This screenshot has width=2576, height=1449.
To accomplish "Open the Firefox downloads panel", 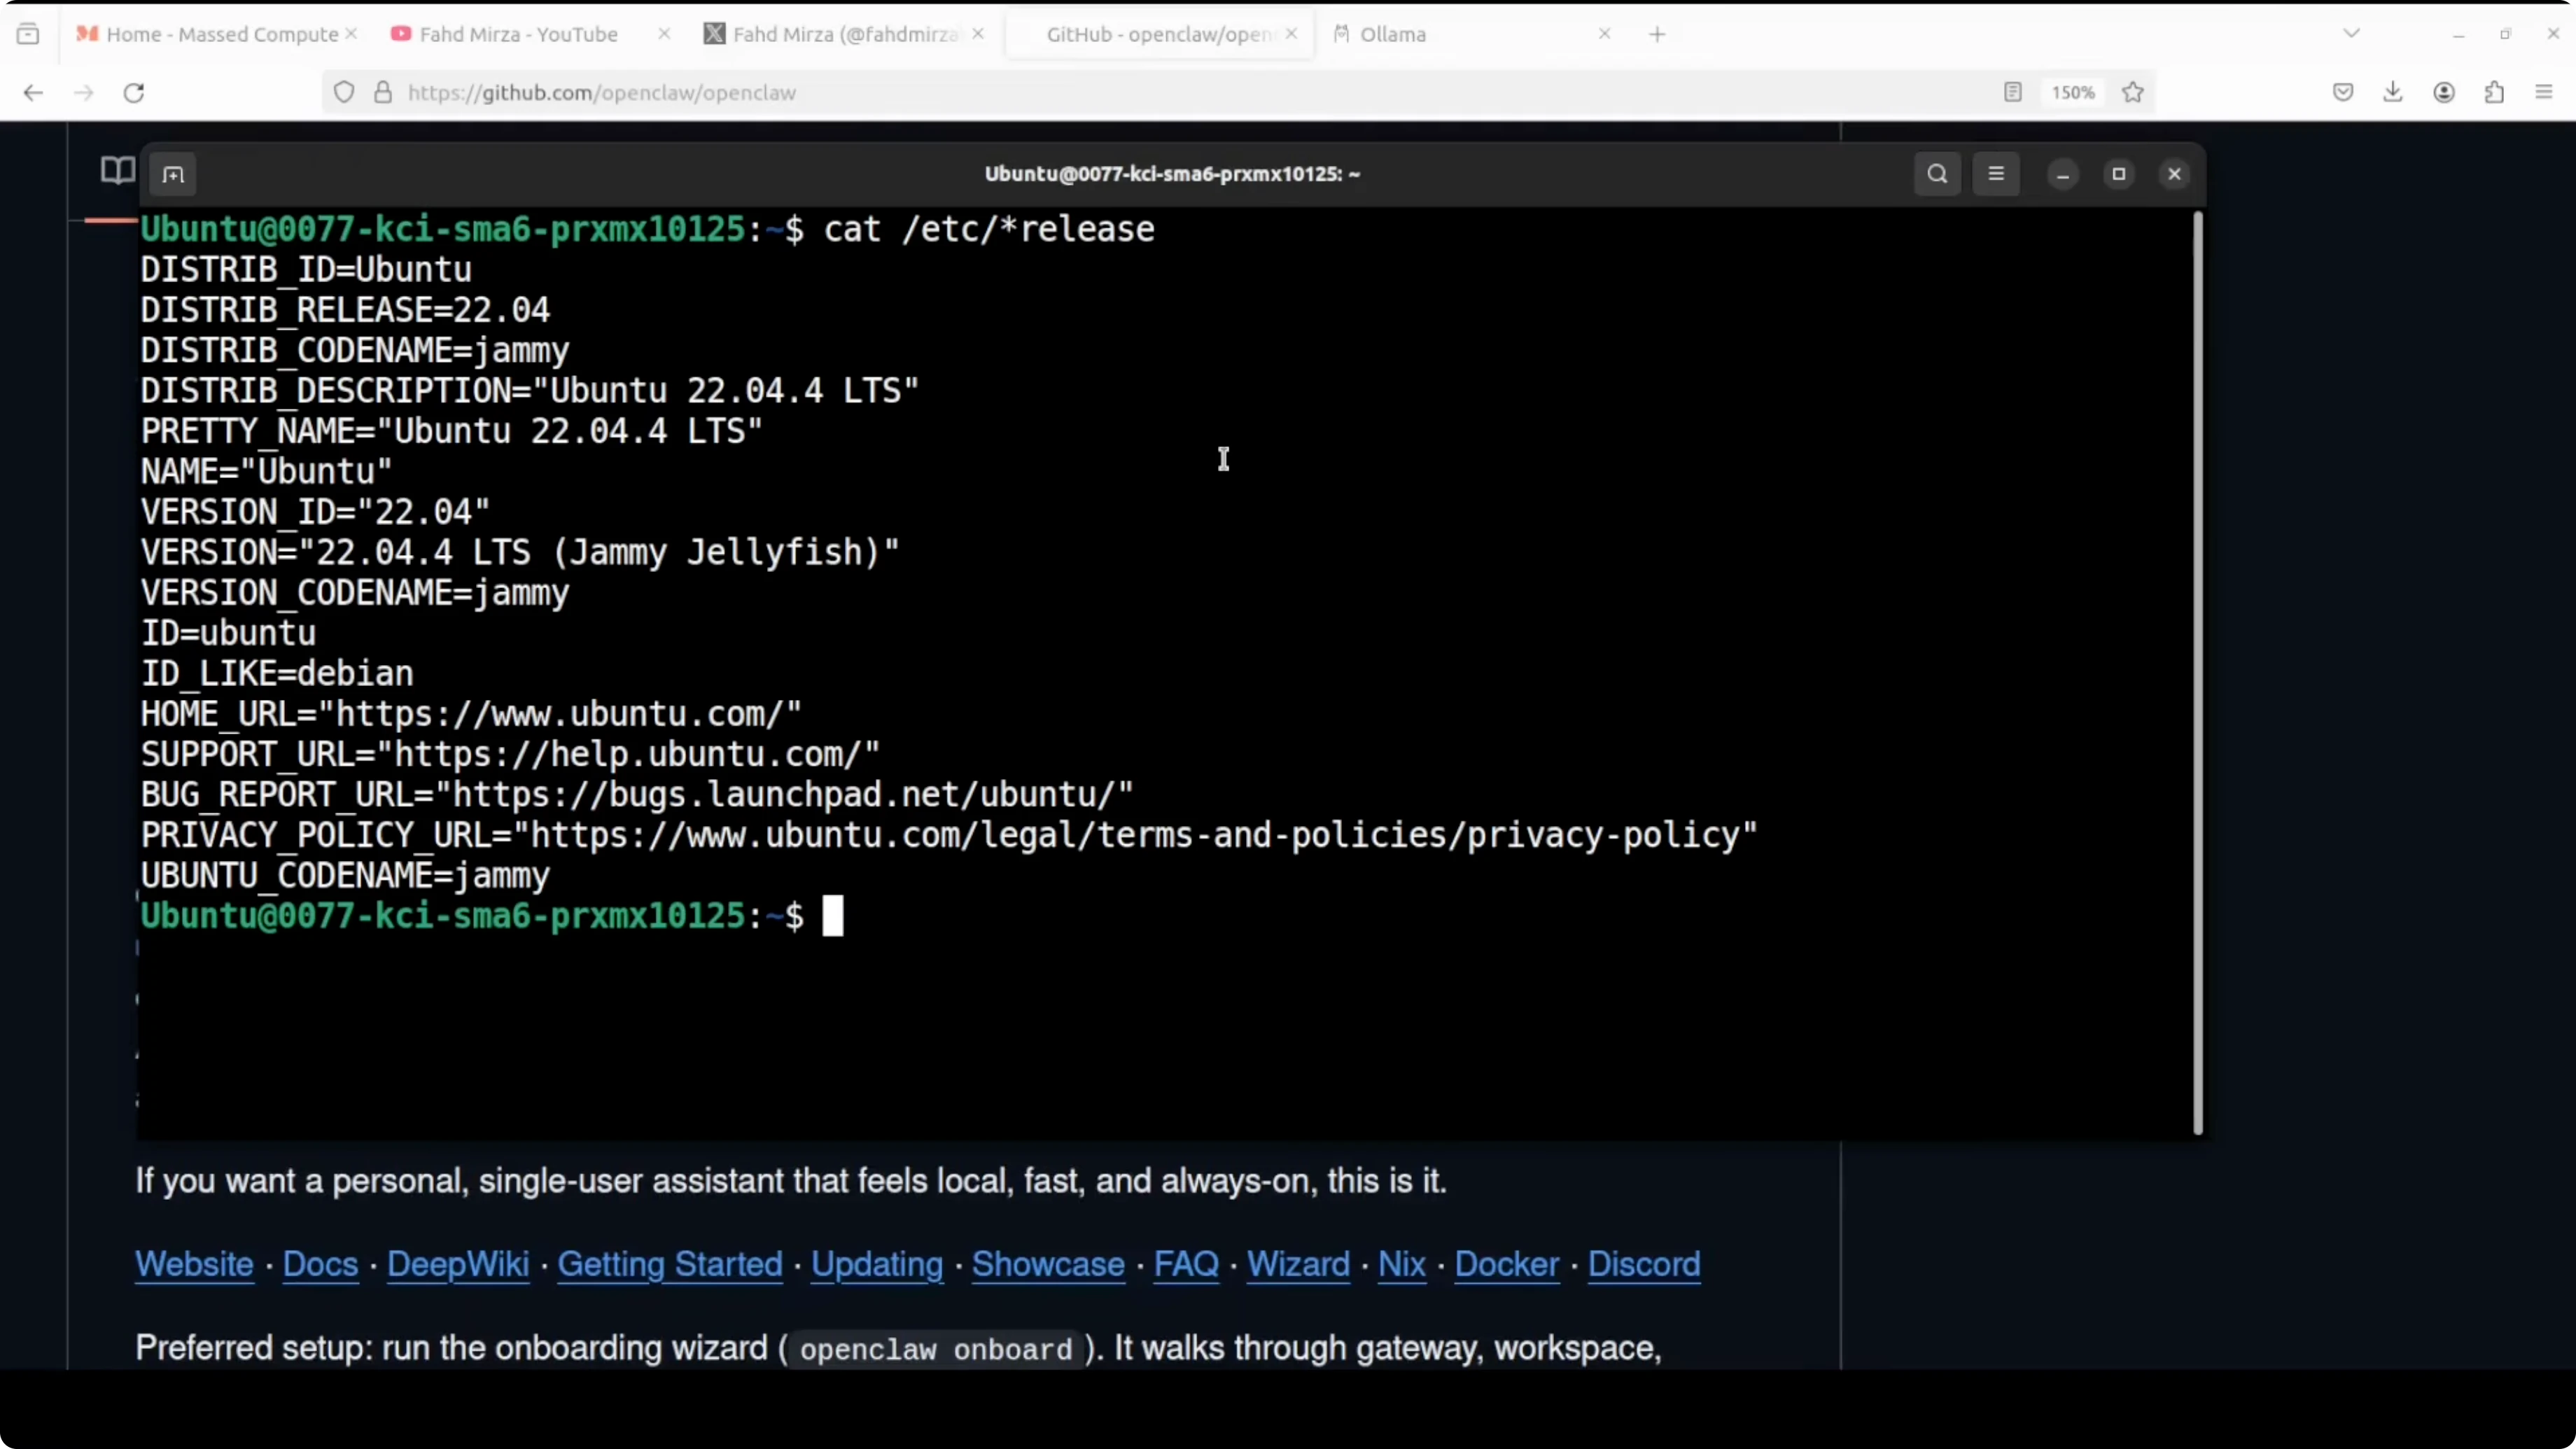I will pyautogui.click(x=2393, y=92).
